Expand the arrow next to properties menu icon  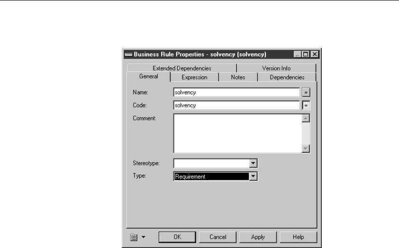(x=144, y=237)
